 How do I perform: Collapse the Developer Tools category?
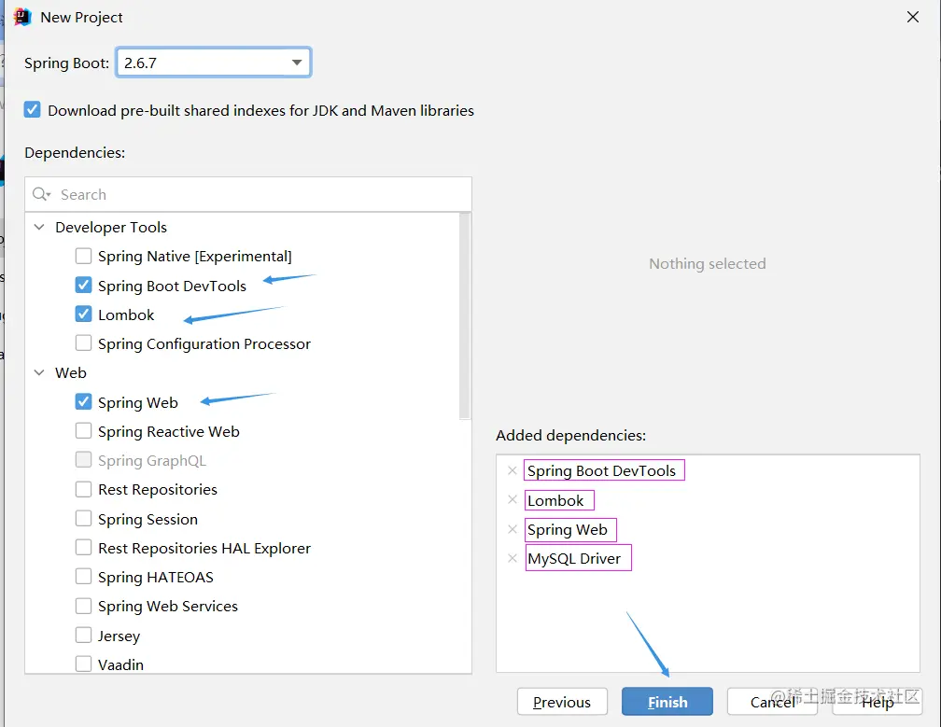point(39,227)
